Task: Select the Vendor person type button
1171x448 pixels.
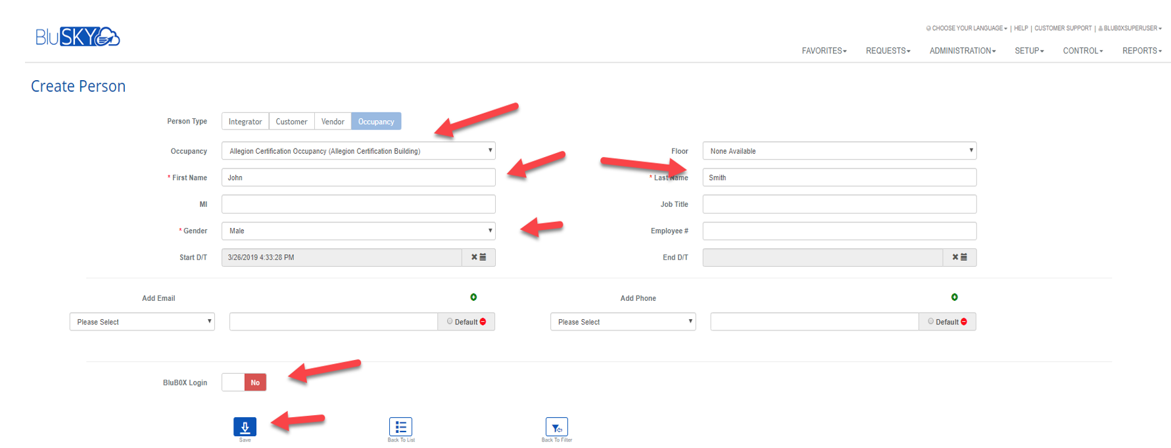Action: click(x=333, y=122)
